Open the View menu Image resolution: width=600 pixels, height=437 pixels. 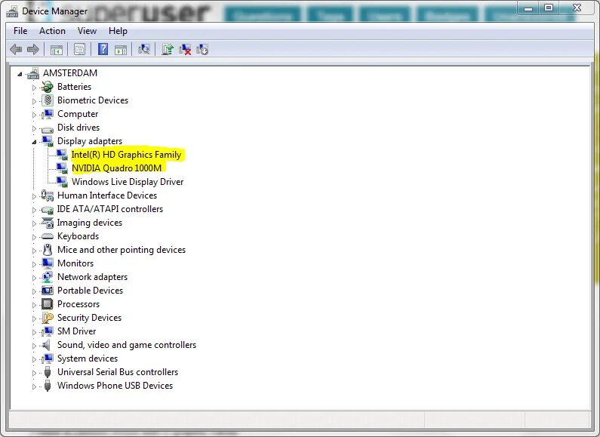tap(87, 31)
